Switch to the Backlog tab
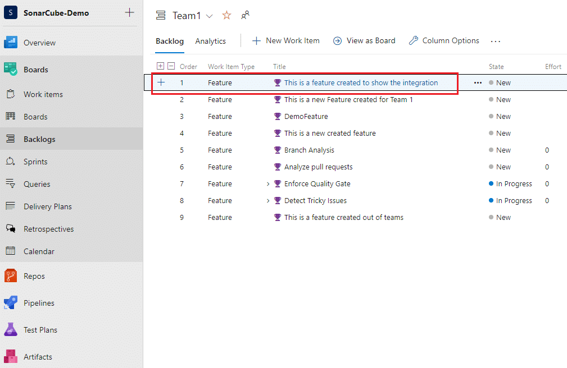Viewport: 567px width, 368px height. (170, 41)
